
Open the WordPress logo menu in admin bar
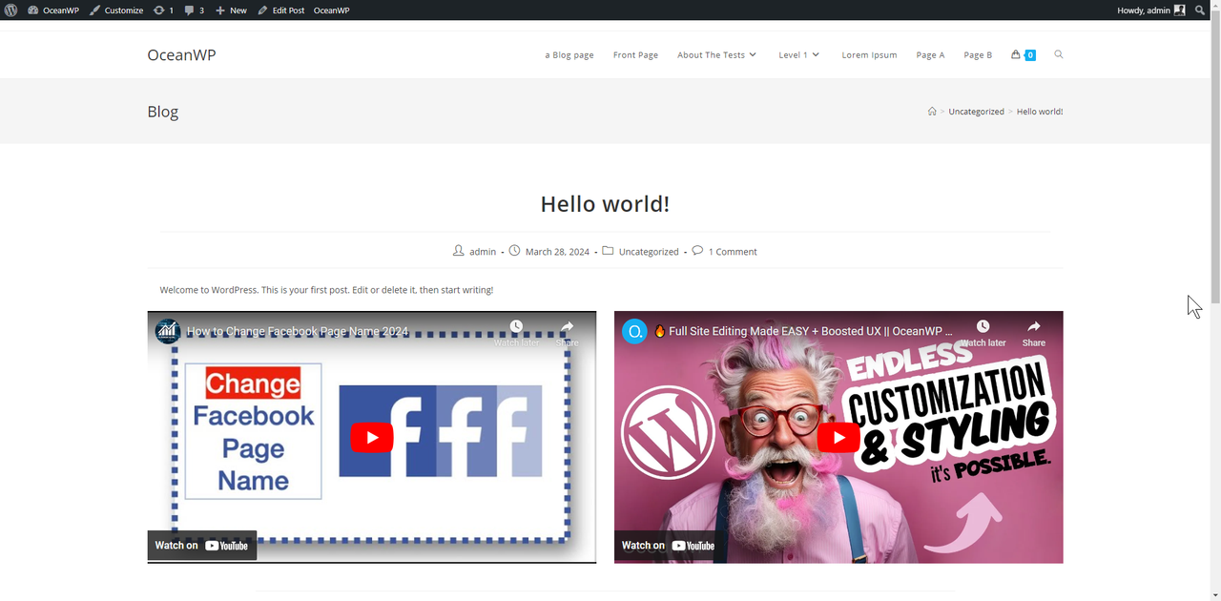pos(10,10)
